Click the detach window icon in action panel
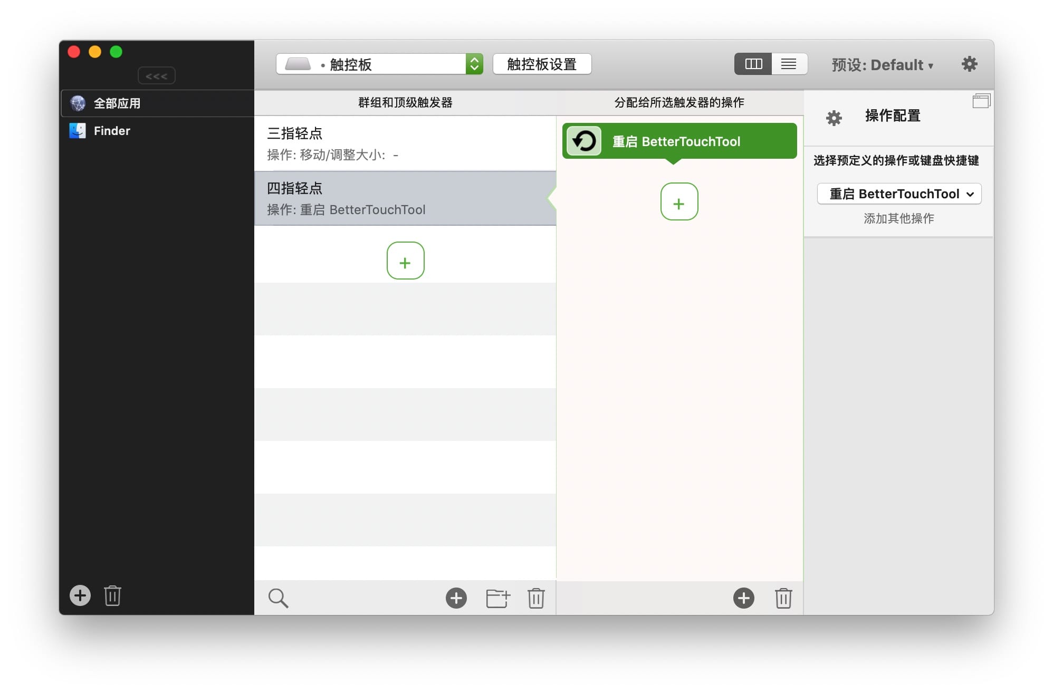 (981, 101)
